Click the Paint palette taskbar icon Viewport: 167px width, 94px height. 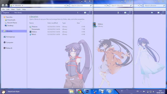point(110,92)
